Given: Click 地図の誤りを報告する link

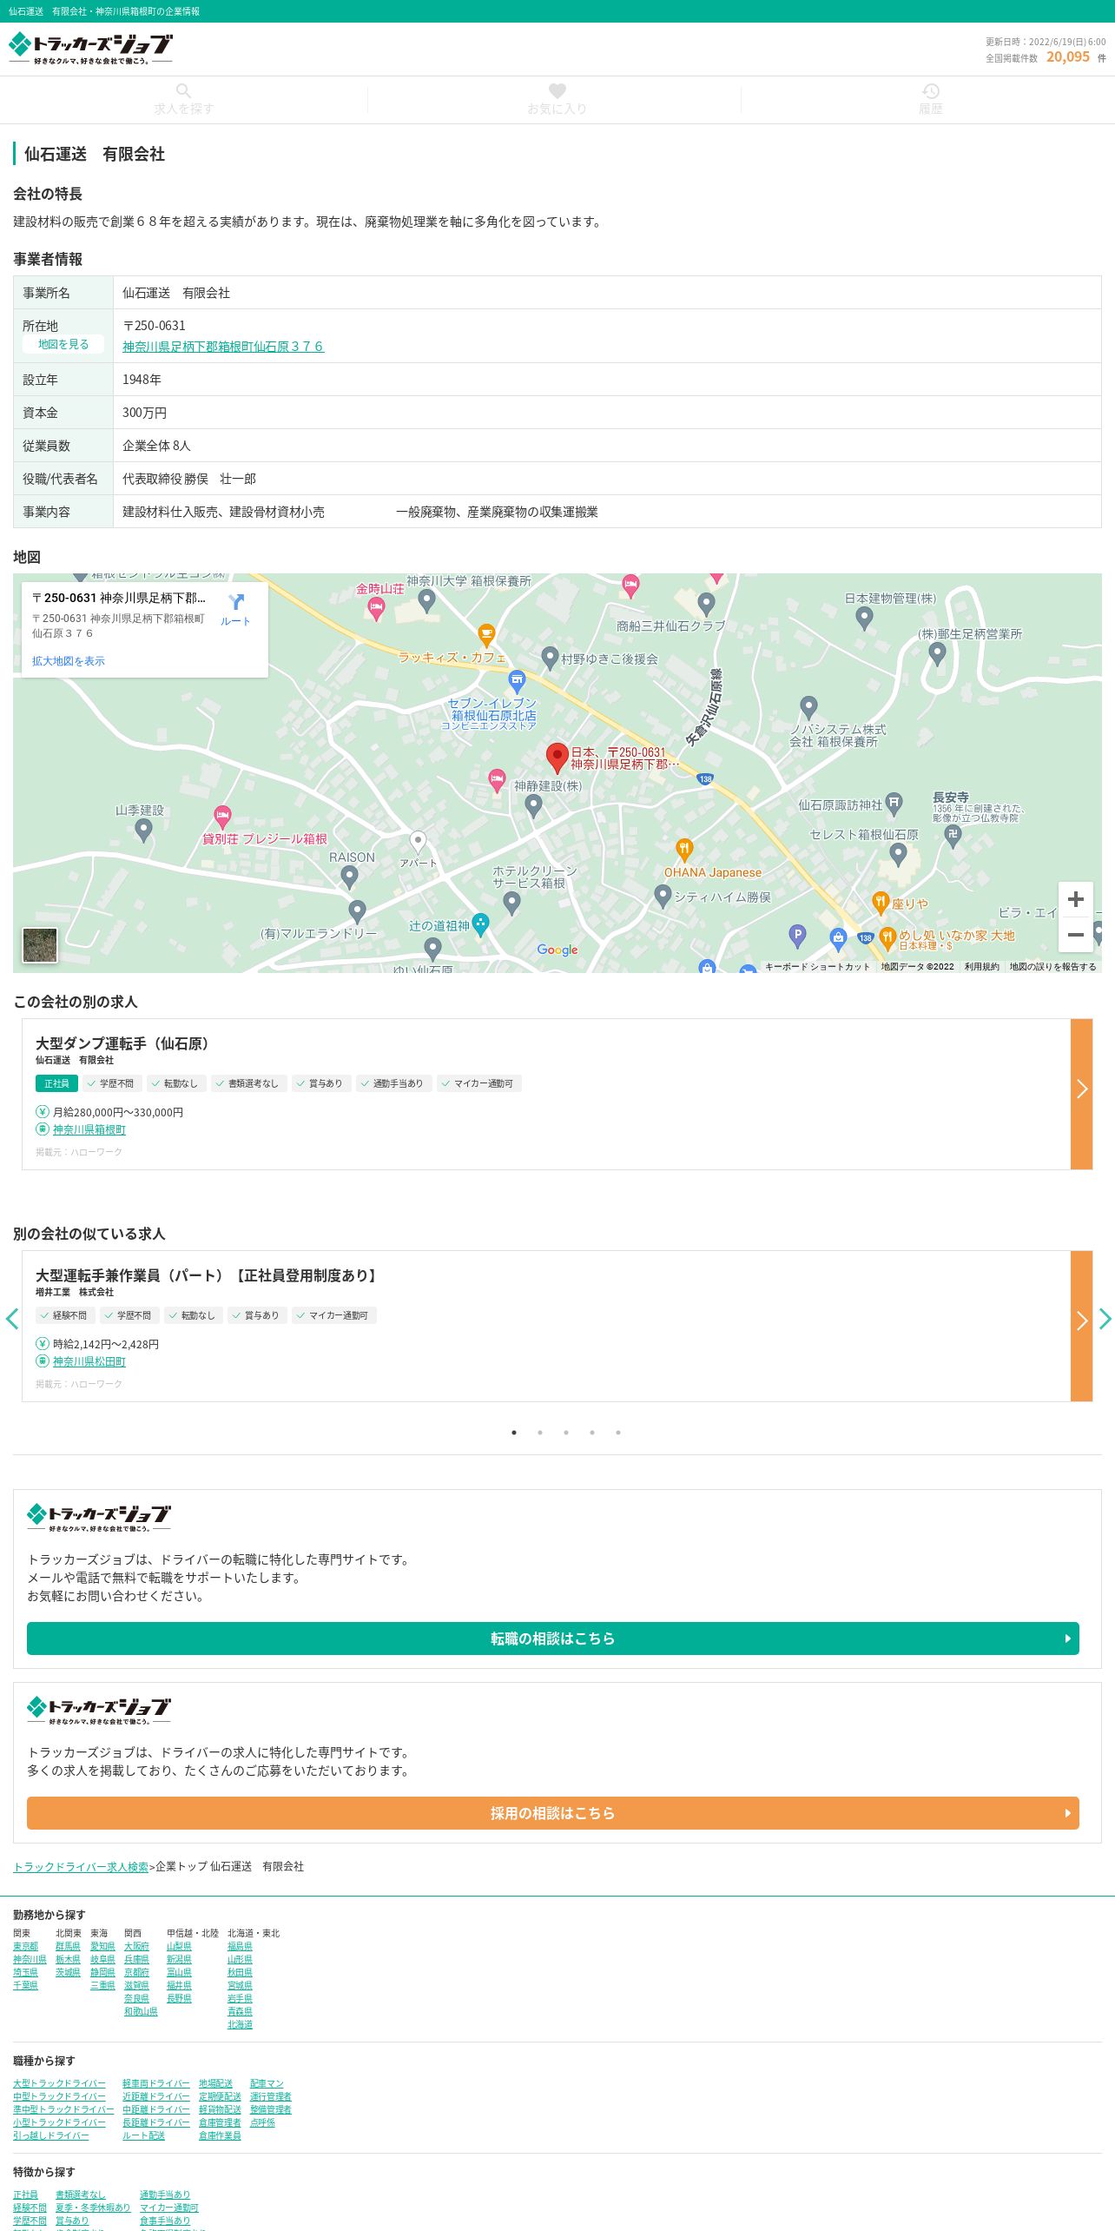Looking at the screenshot, I should (x=1052, y=966).
